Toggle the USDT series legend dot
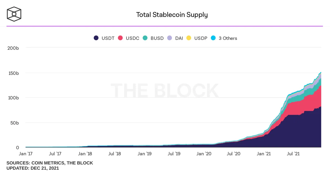Screen dimensions: 330x173 tap(96, 38)
